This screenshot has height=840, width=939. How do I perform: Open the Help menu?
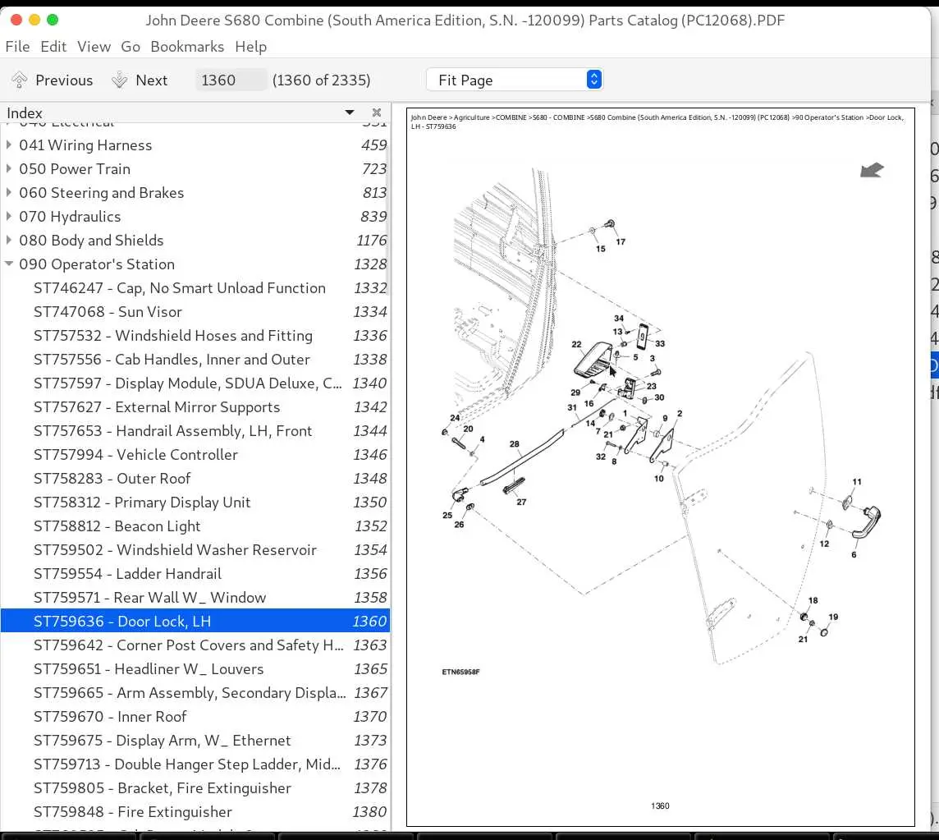click(x=251, y=47)
